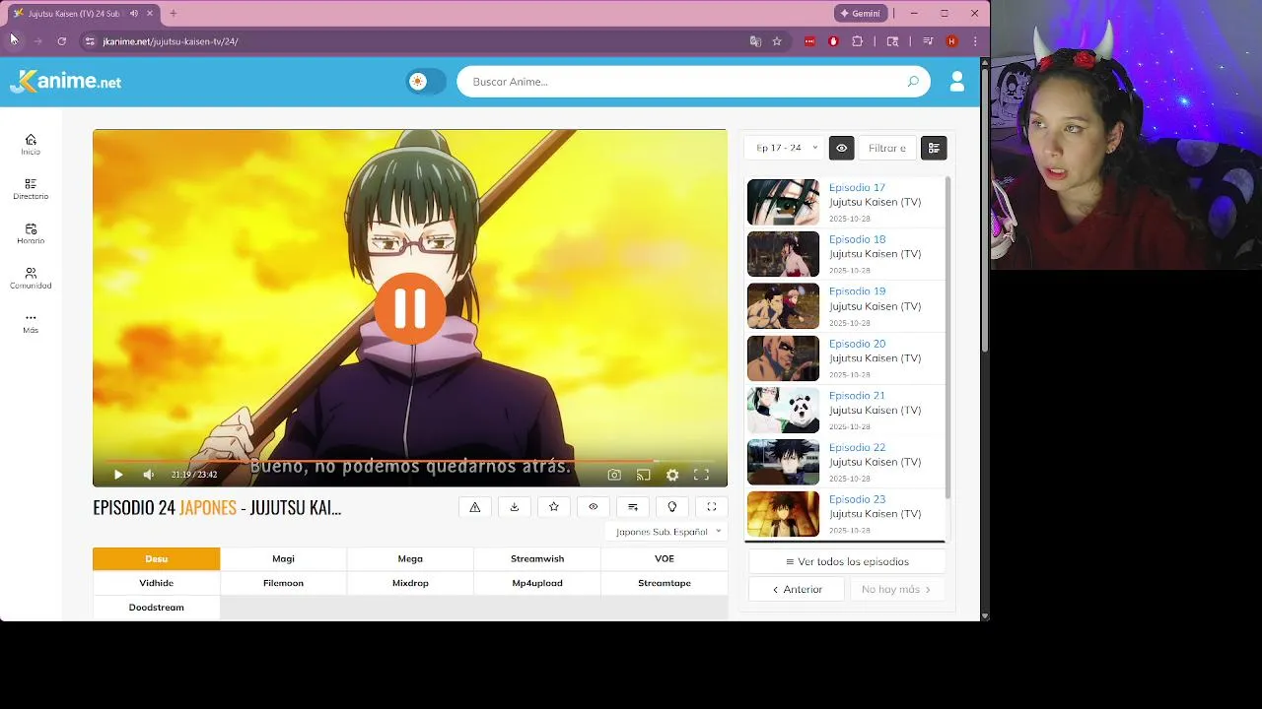
Task: Click the large orange pause button overlay
Action: coord(410,308)
